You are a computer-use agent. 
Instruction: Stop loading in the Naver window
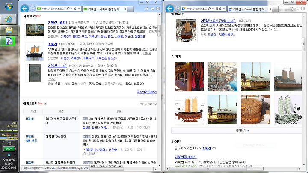tap(79, 9)
